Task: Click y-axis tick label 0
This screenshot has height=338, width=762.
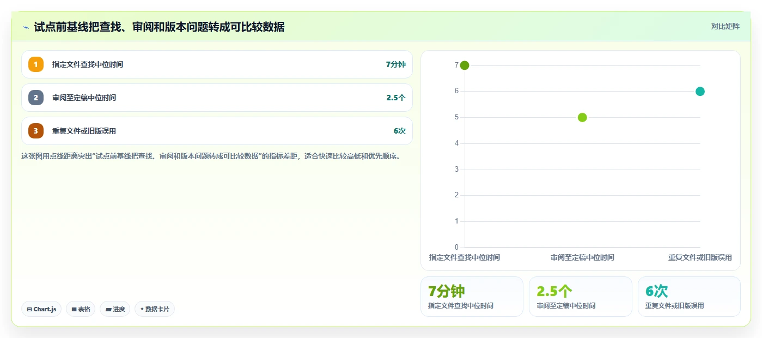Action: click(456, 248)
